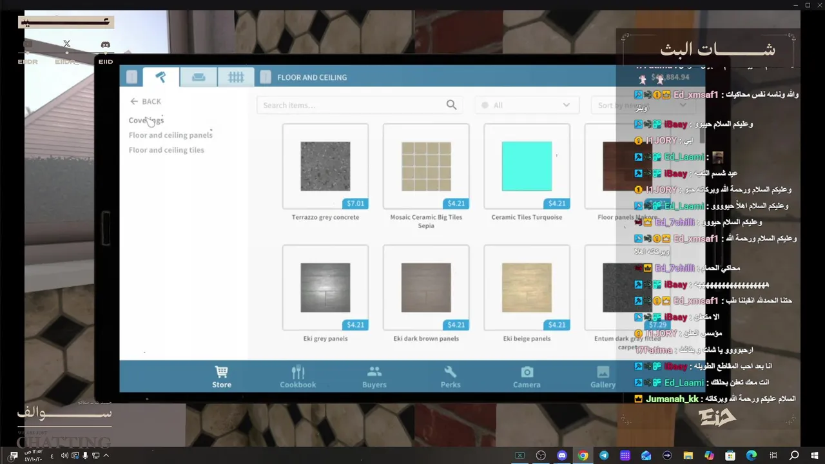Open the purple grid app in taskbar
This screenshot has width=825, height=464.
pyautogui.click(x=625, y=456)
